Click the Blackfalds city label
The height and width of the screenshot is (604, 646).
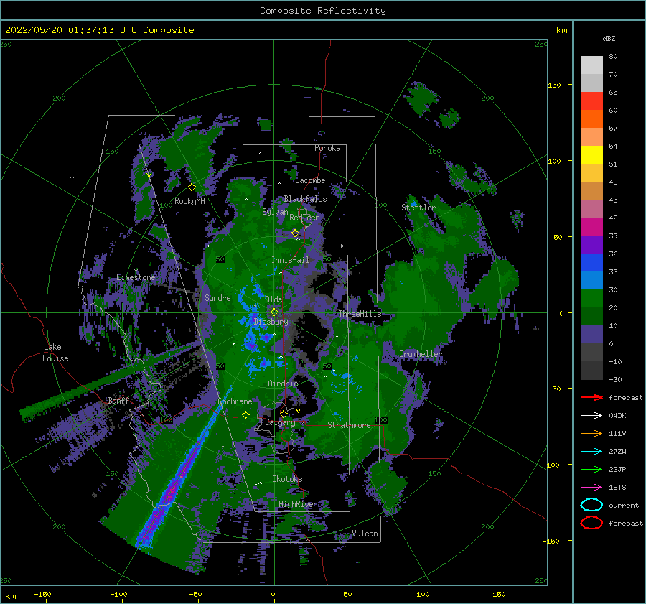(305, 199)
